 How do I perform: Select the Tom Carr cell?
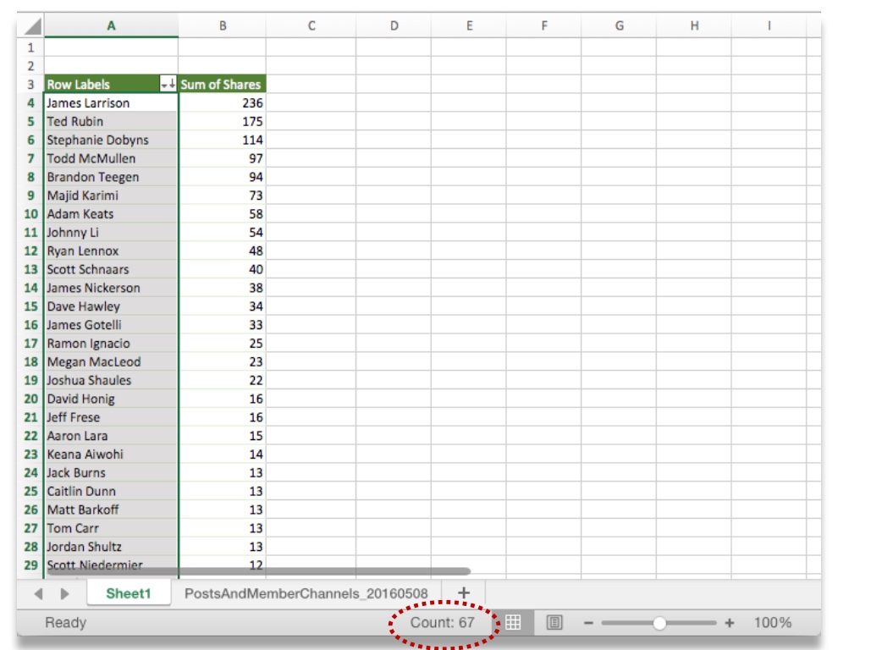(x=111, y=528)
